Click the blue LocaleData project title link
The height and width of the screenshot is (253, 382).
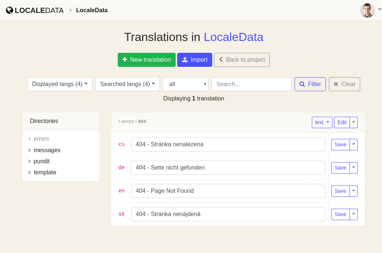pos(233,37)
